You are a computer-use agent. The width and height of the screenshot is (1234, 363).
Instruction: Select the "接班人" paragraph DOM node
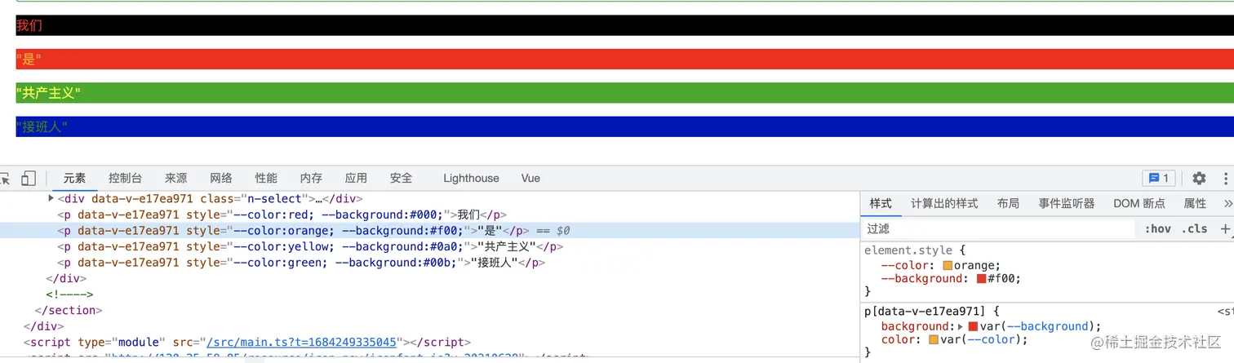point(300,263)
